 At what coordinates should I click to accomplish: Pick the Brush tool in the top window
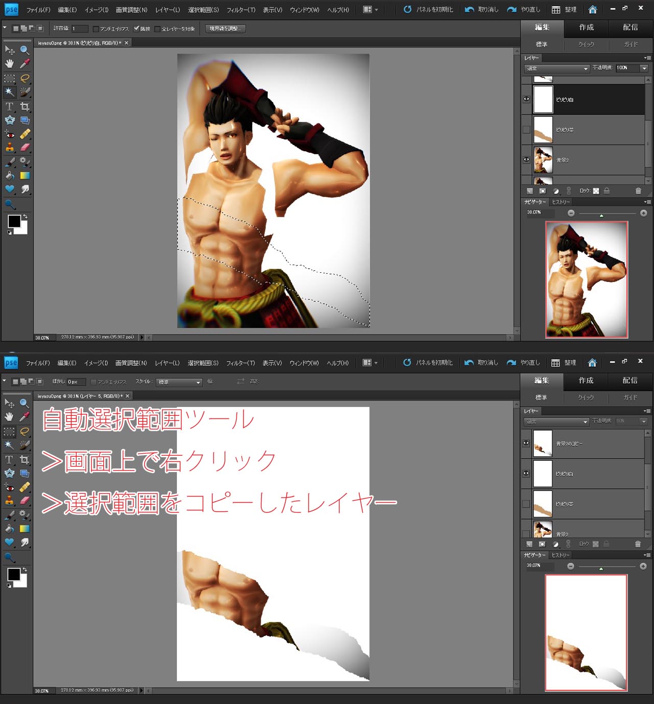click(x=10, y=162)
